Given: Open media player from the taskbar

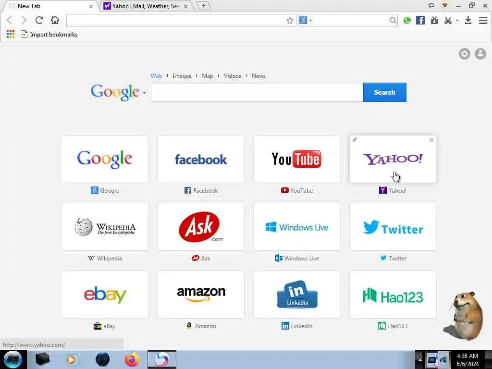Looking at the screenshot, I should pos(71,359).
